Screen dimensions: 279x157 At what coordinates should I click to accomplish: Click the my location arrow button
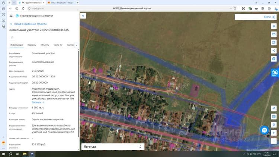pos(274,108)
